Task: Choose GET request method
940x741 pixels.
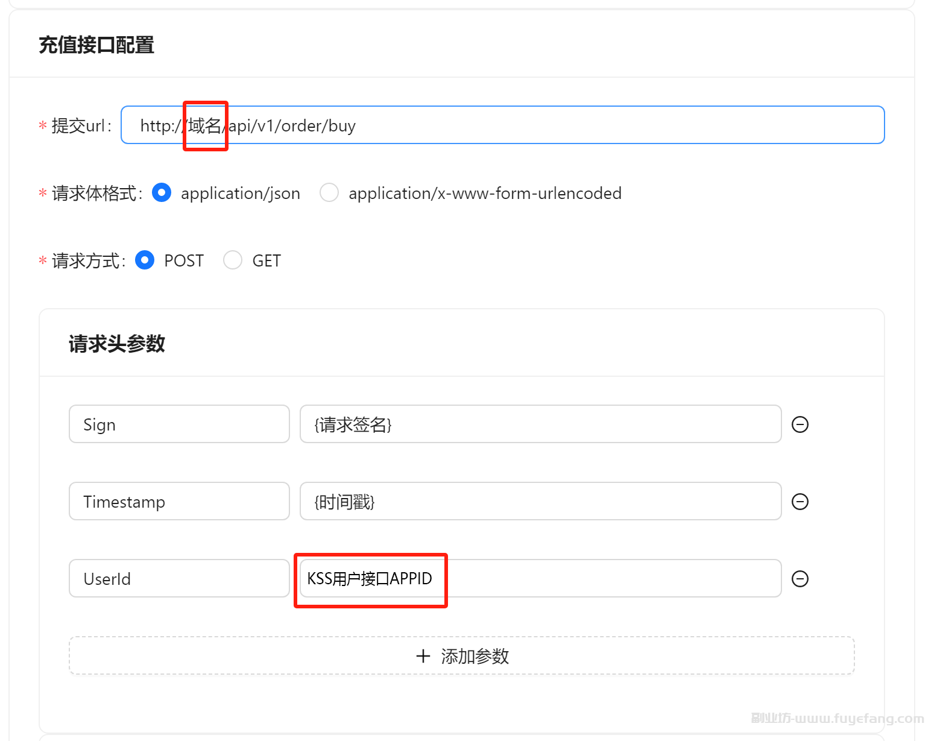Action: coord(233,260)
